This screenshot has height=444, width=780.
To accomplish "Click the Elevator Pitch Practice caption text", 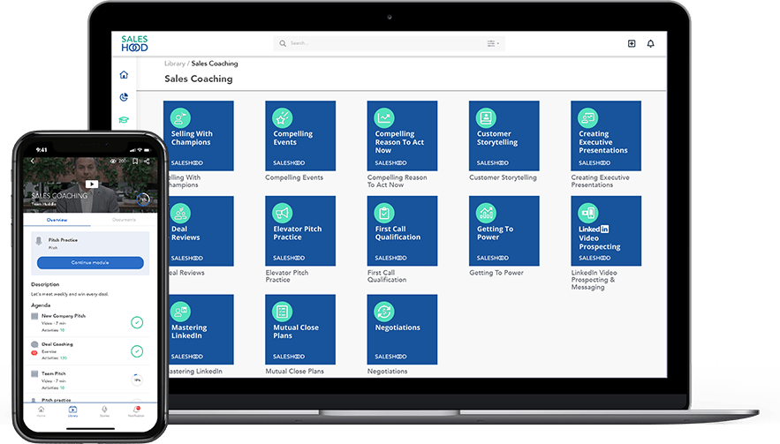I will (287, 276).
